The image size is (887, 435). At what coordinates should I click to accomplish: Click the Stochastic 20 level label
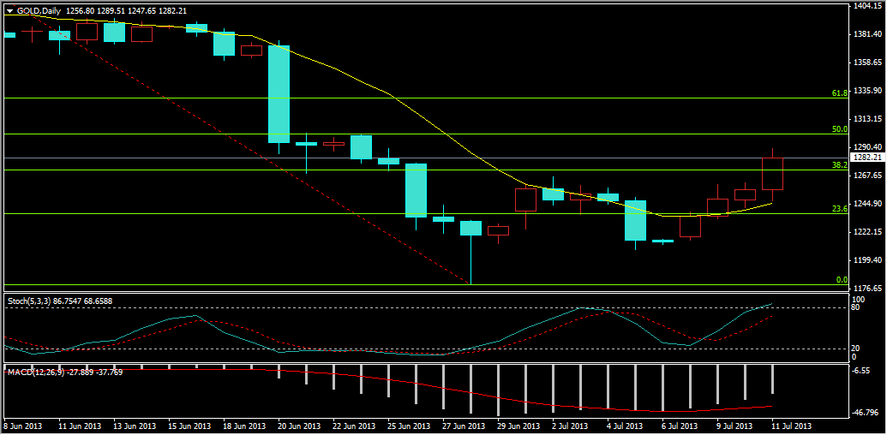click(x=855, y=349)
